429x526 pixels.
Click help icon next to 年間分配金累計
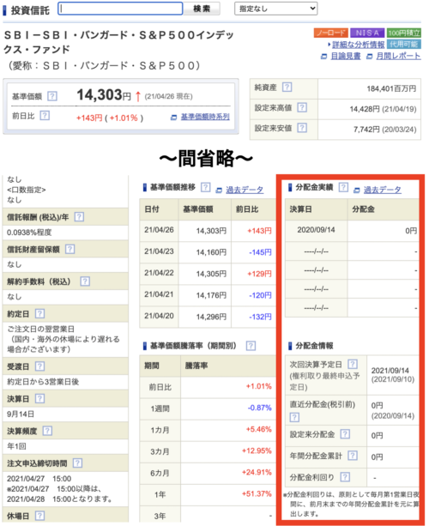(x=352, y=456)
